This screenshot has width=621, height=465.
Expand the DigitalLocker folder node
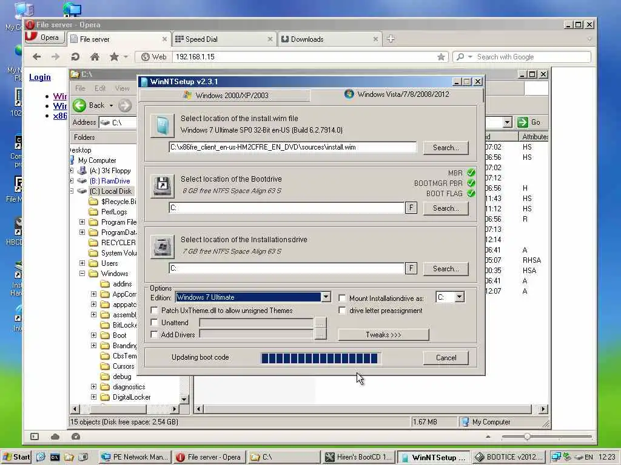(93, 397)
